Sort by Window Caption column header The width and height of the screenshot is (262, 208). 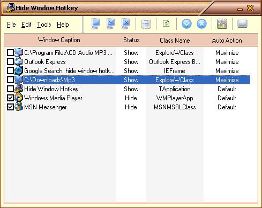click(x=59, y=40)
